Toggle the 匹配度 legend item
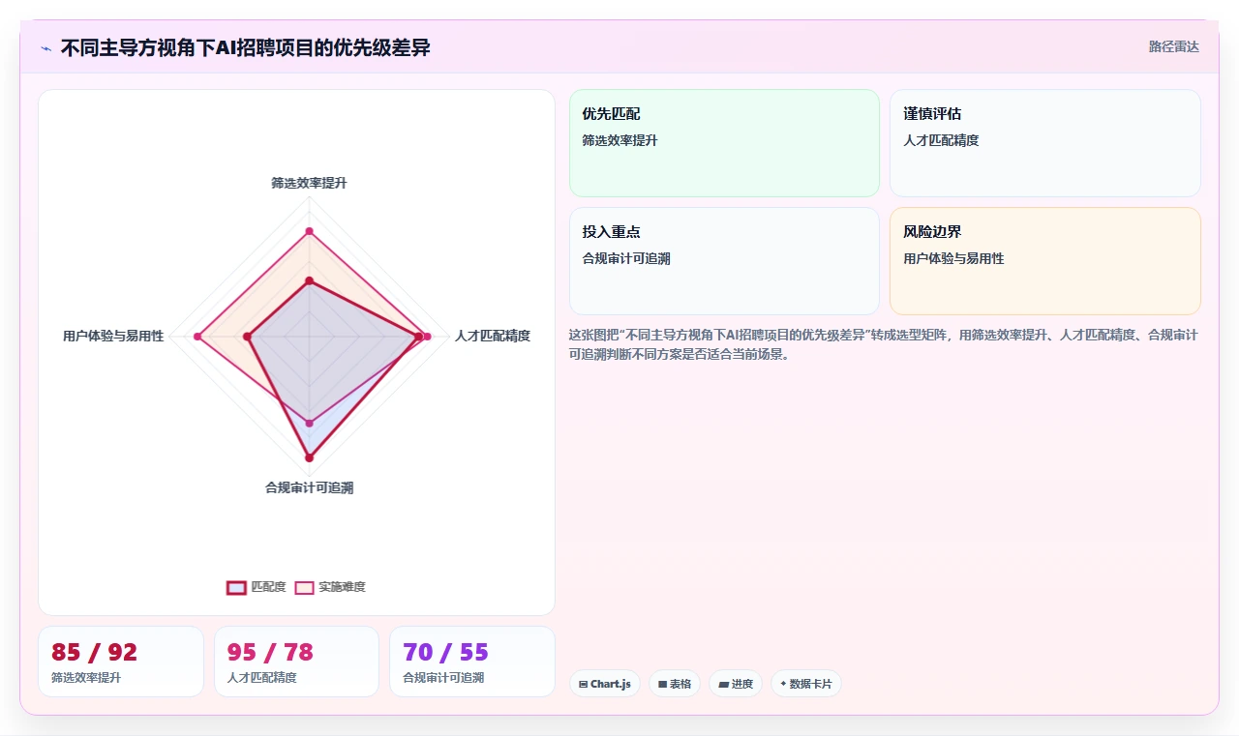The image size is (1239, 736). point(257,587)
